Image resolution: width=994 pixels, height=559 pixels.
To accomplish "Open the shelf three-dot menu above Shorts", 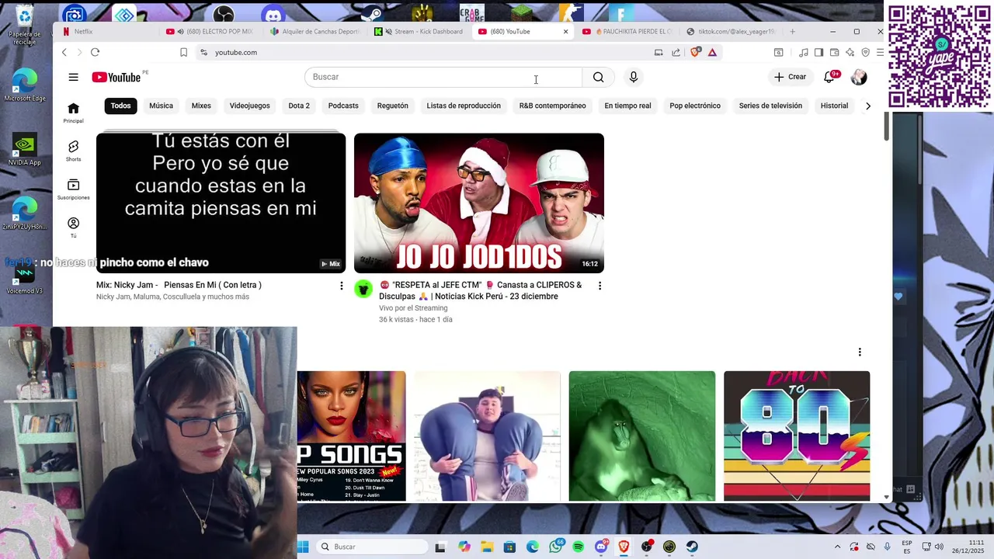I will click(860, 352).
